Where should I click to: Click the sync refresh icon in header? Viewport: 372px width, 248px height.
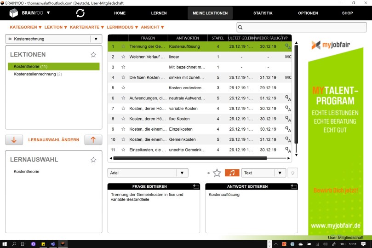[x=80, y=13]
